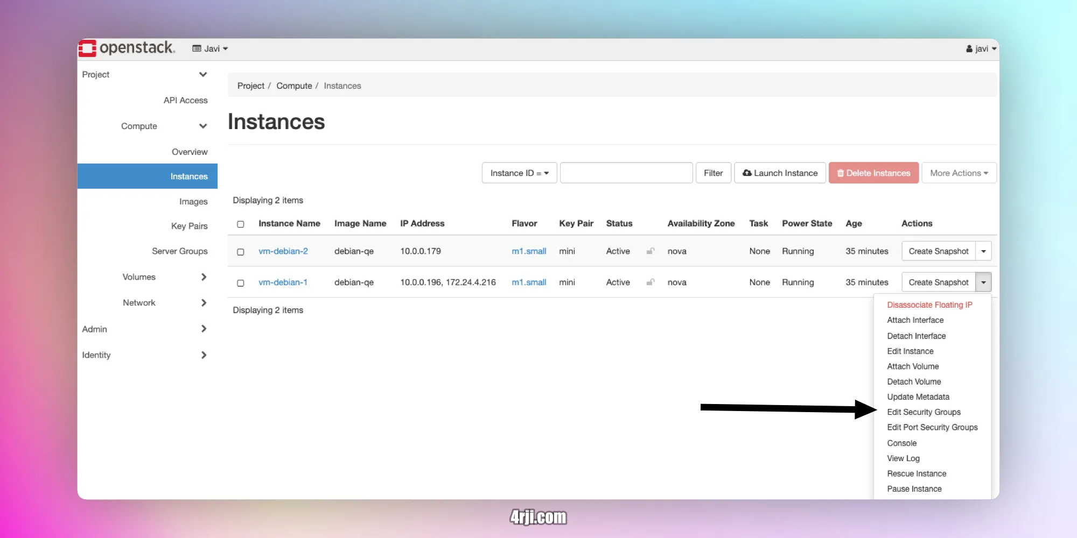Click the Launch Instance button
Viewport: 1077px width, 538px height.
(x=780, y=173)
